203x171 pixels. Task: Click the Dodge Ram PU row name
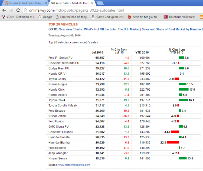tap(59, 68)
